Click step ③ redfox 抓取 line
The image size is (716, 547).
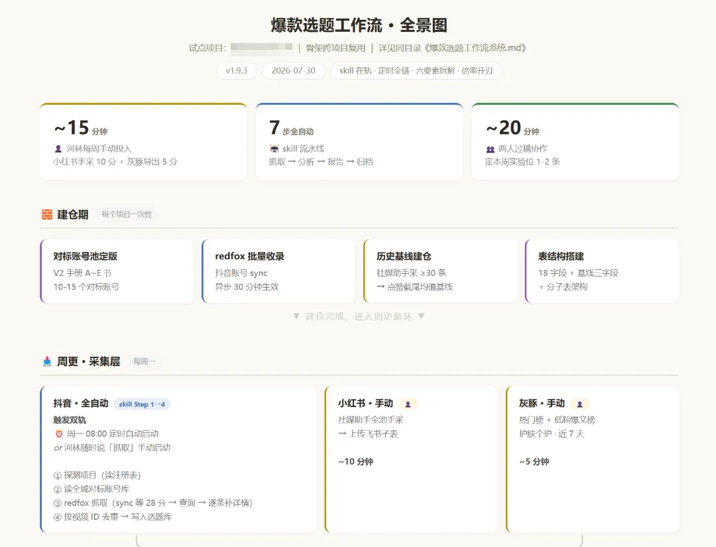tap(153, 503)
